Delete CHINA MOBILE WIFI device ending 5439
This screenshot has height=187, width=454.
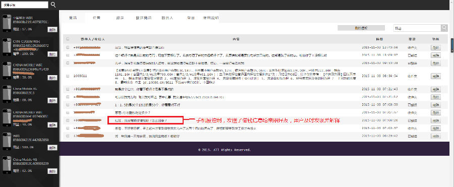[52, 78]
